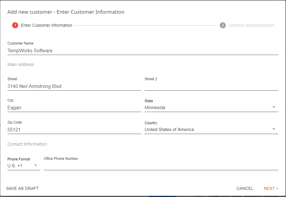This screenshot has height=197, width=286.
Task: Expand the Country dropdown arrow
Action: 274,129
